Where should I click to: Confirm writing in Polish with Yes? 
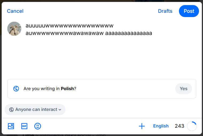(184, 89)
